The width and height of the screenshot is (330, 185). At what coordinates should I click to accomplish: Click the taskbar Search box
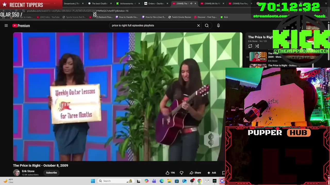click(116, 181)
